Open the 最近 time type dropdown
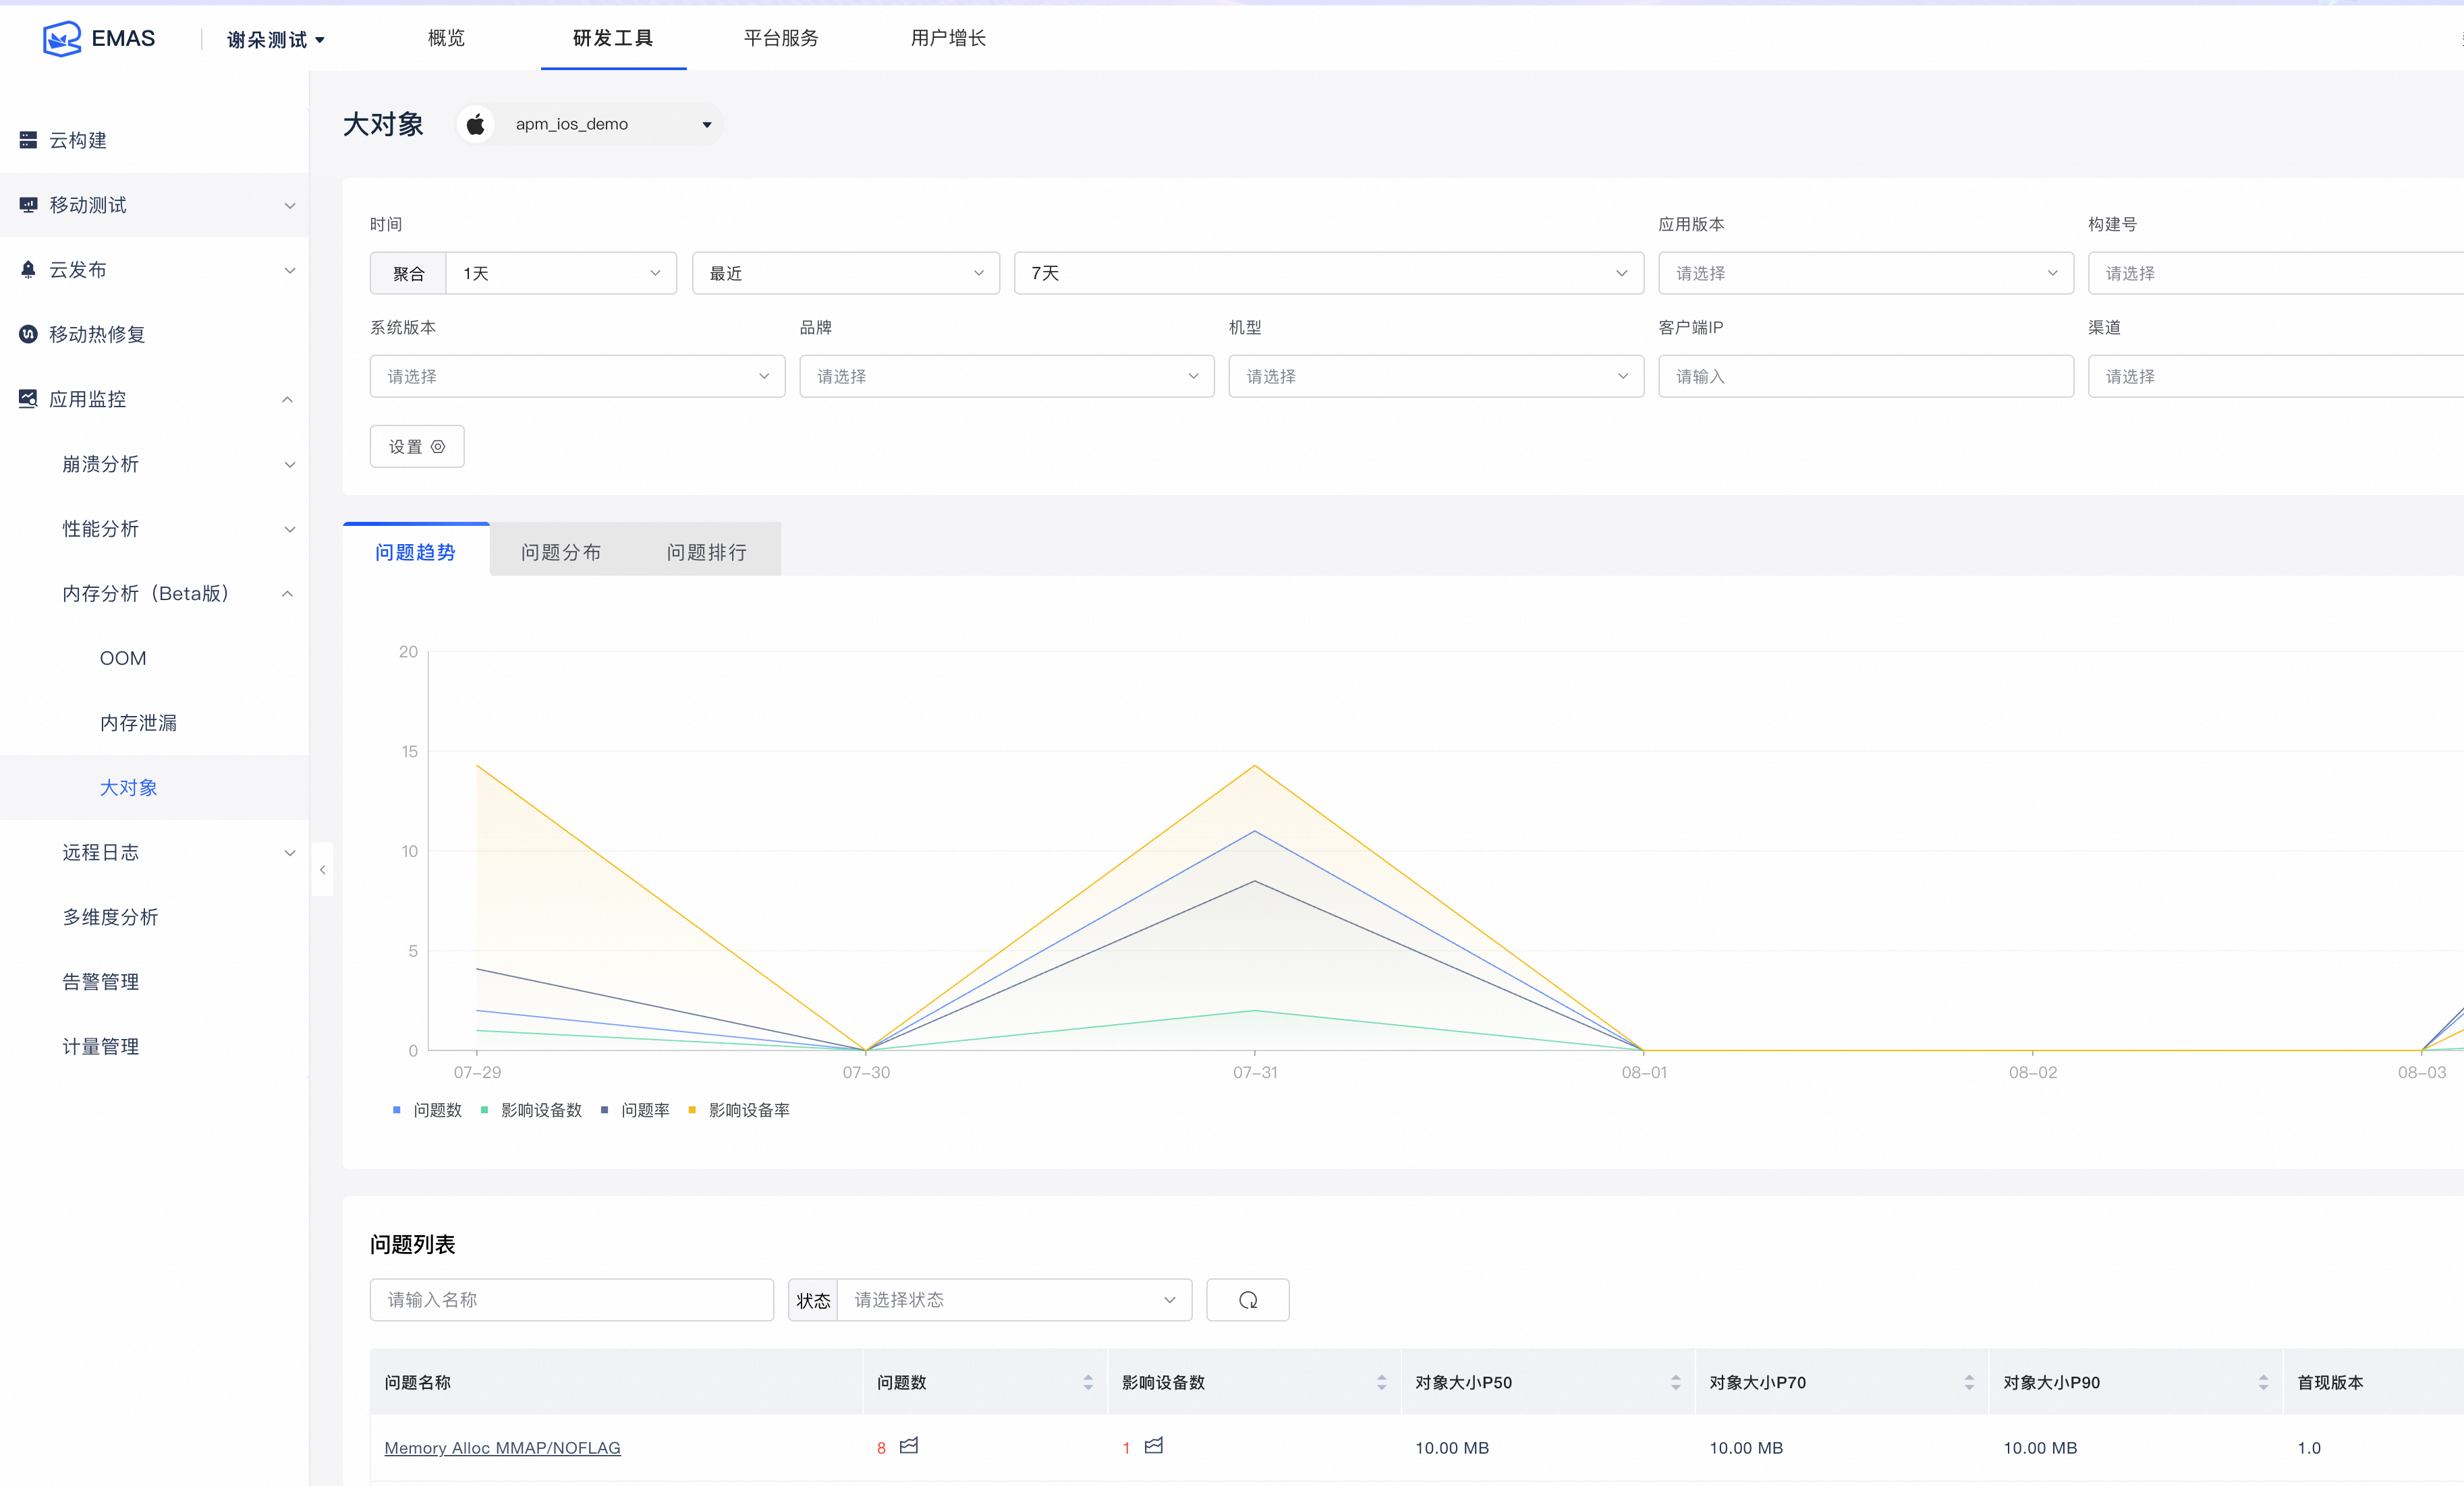 point(846,273)
